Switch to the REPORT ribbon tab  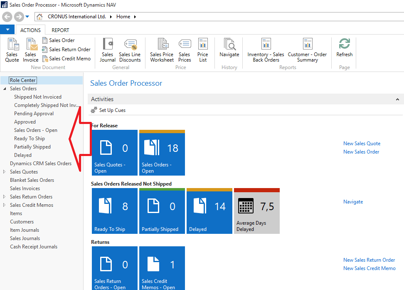[60, 30]
